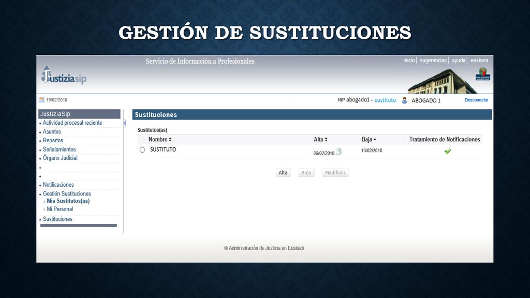The width and height of the screenshot is (530, 298).
Task: Click the JustiziaSip logo
Action: (x=64, y=75)
